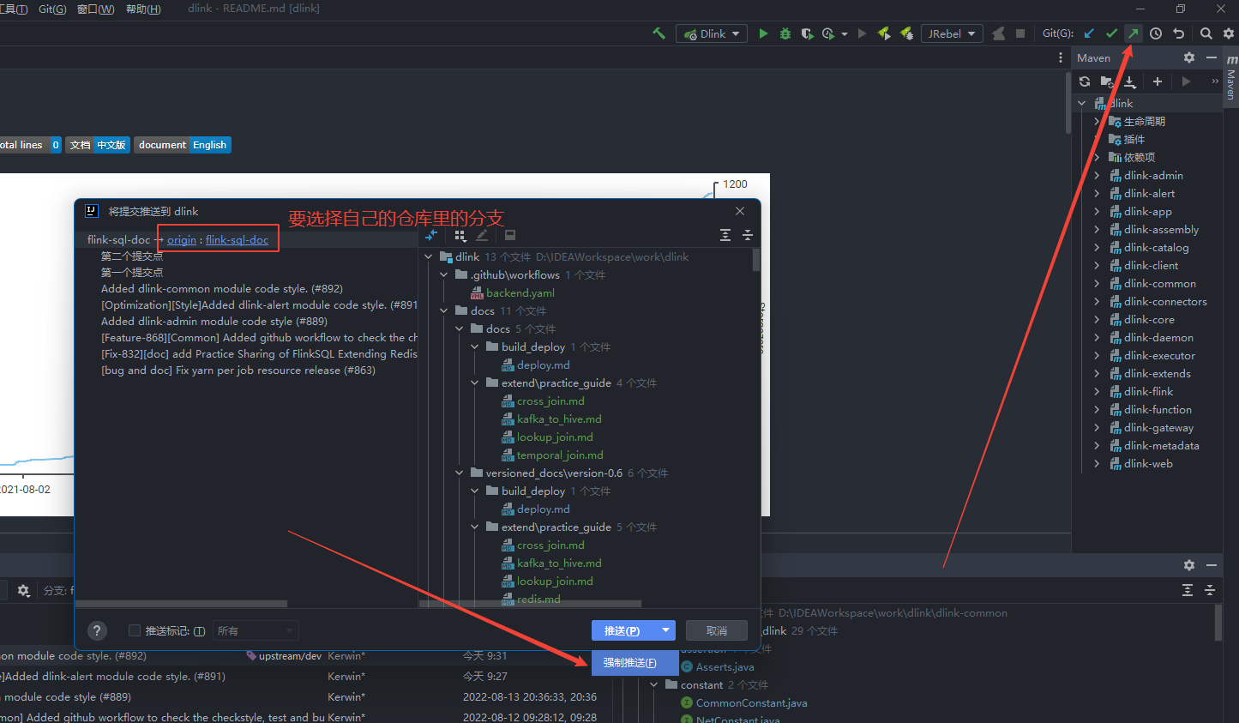This screenshot has height=723, width=1239.
Task: Expand all files in push dialog tree
Action: click(725, 235)
